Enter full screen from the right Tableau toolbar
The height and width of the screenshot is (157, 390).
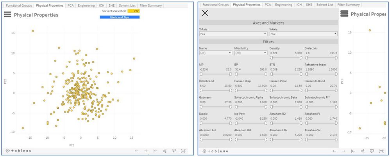coord(381,151)
